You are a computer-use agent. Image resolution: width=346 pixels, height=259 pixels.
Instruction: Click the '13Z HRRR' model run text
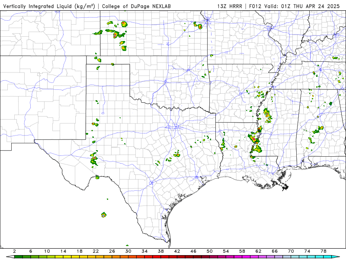pos(230,6)
